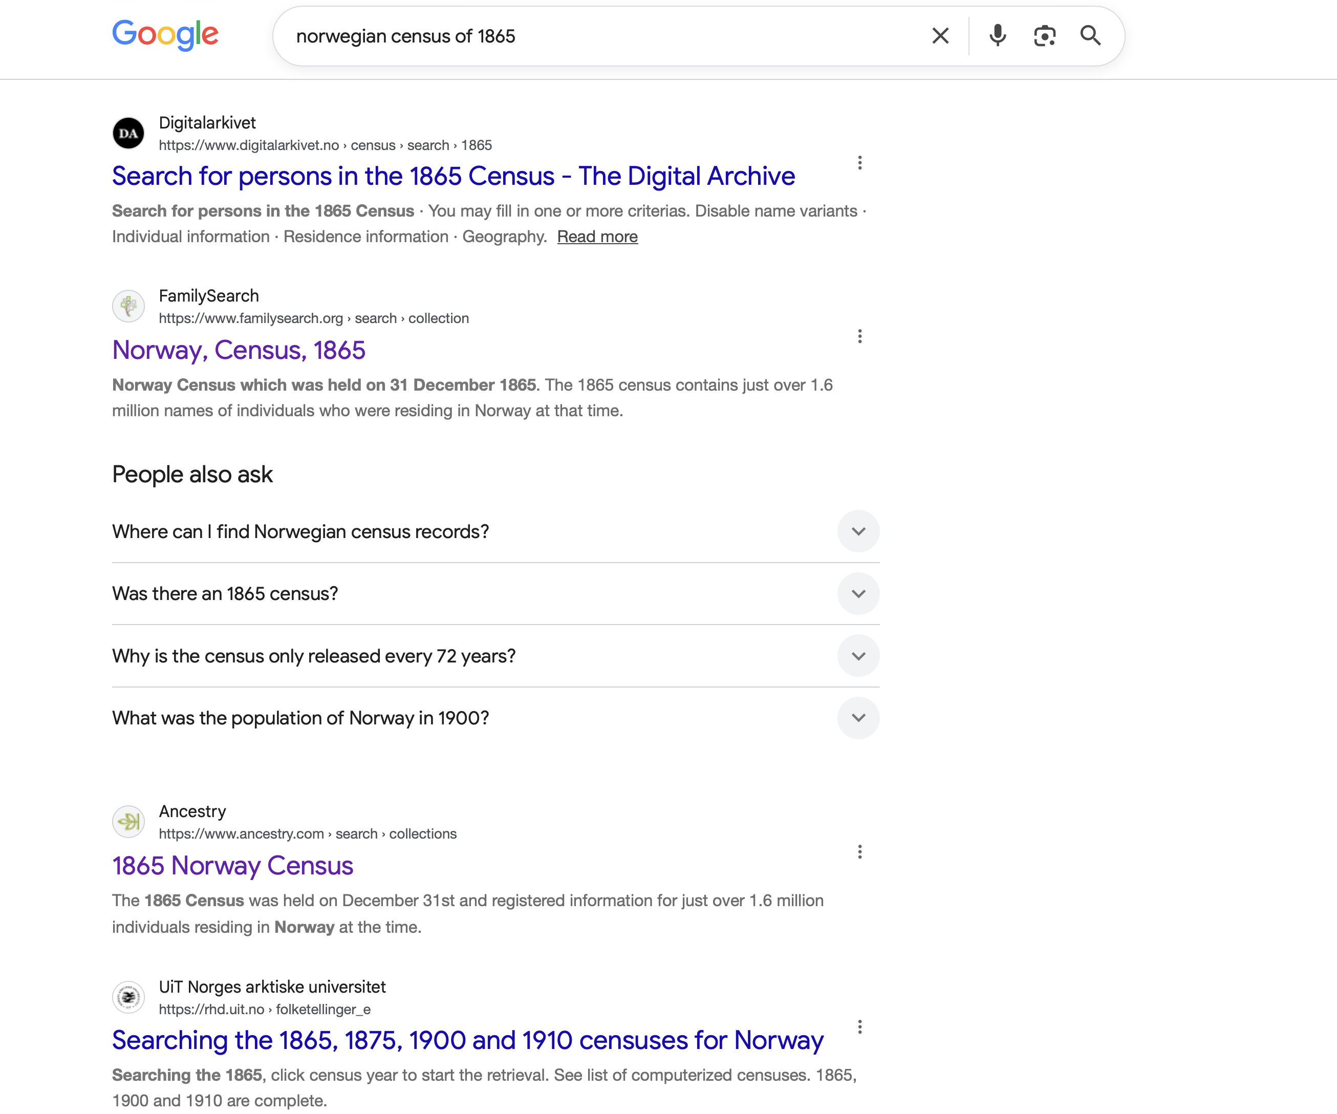Clear the search query with X
The height and width of the screenshot is (1114, 1337).
tap(940, 36)
